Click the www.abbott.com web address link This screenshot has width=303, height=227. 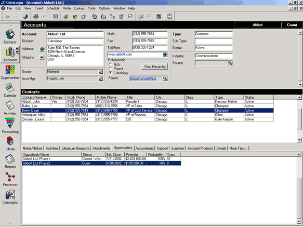coord(120,55)
